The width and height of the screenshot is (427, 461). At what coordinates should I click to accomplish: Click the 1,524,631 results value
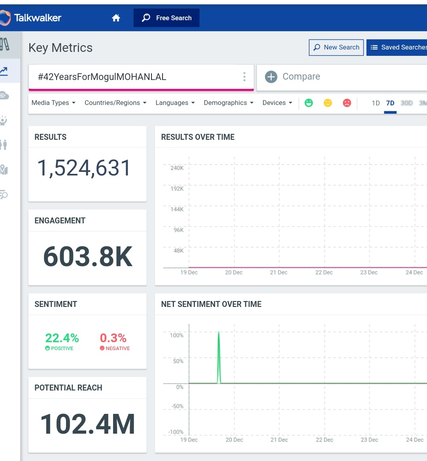(x=84, y=168)
